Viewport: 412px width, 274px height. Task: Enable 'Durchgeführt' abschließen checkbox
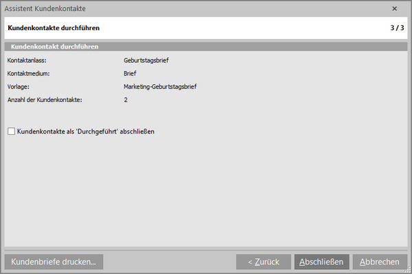(11, 131)
